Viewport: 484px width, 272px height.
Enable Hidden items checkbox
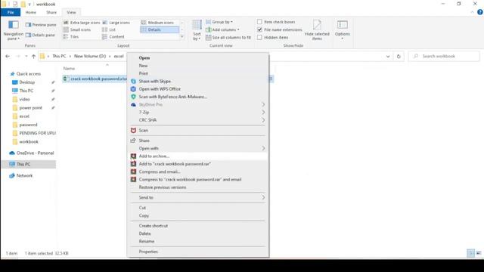click(x=259, y=37)
